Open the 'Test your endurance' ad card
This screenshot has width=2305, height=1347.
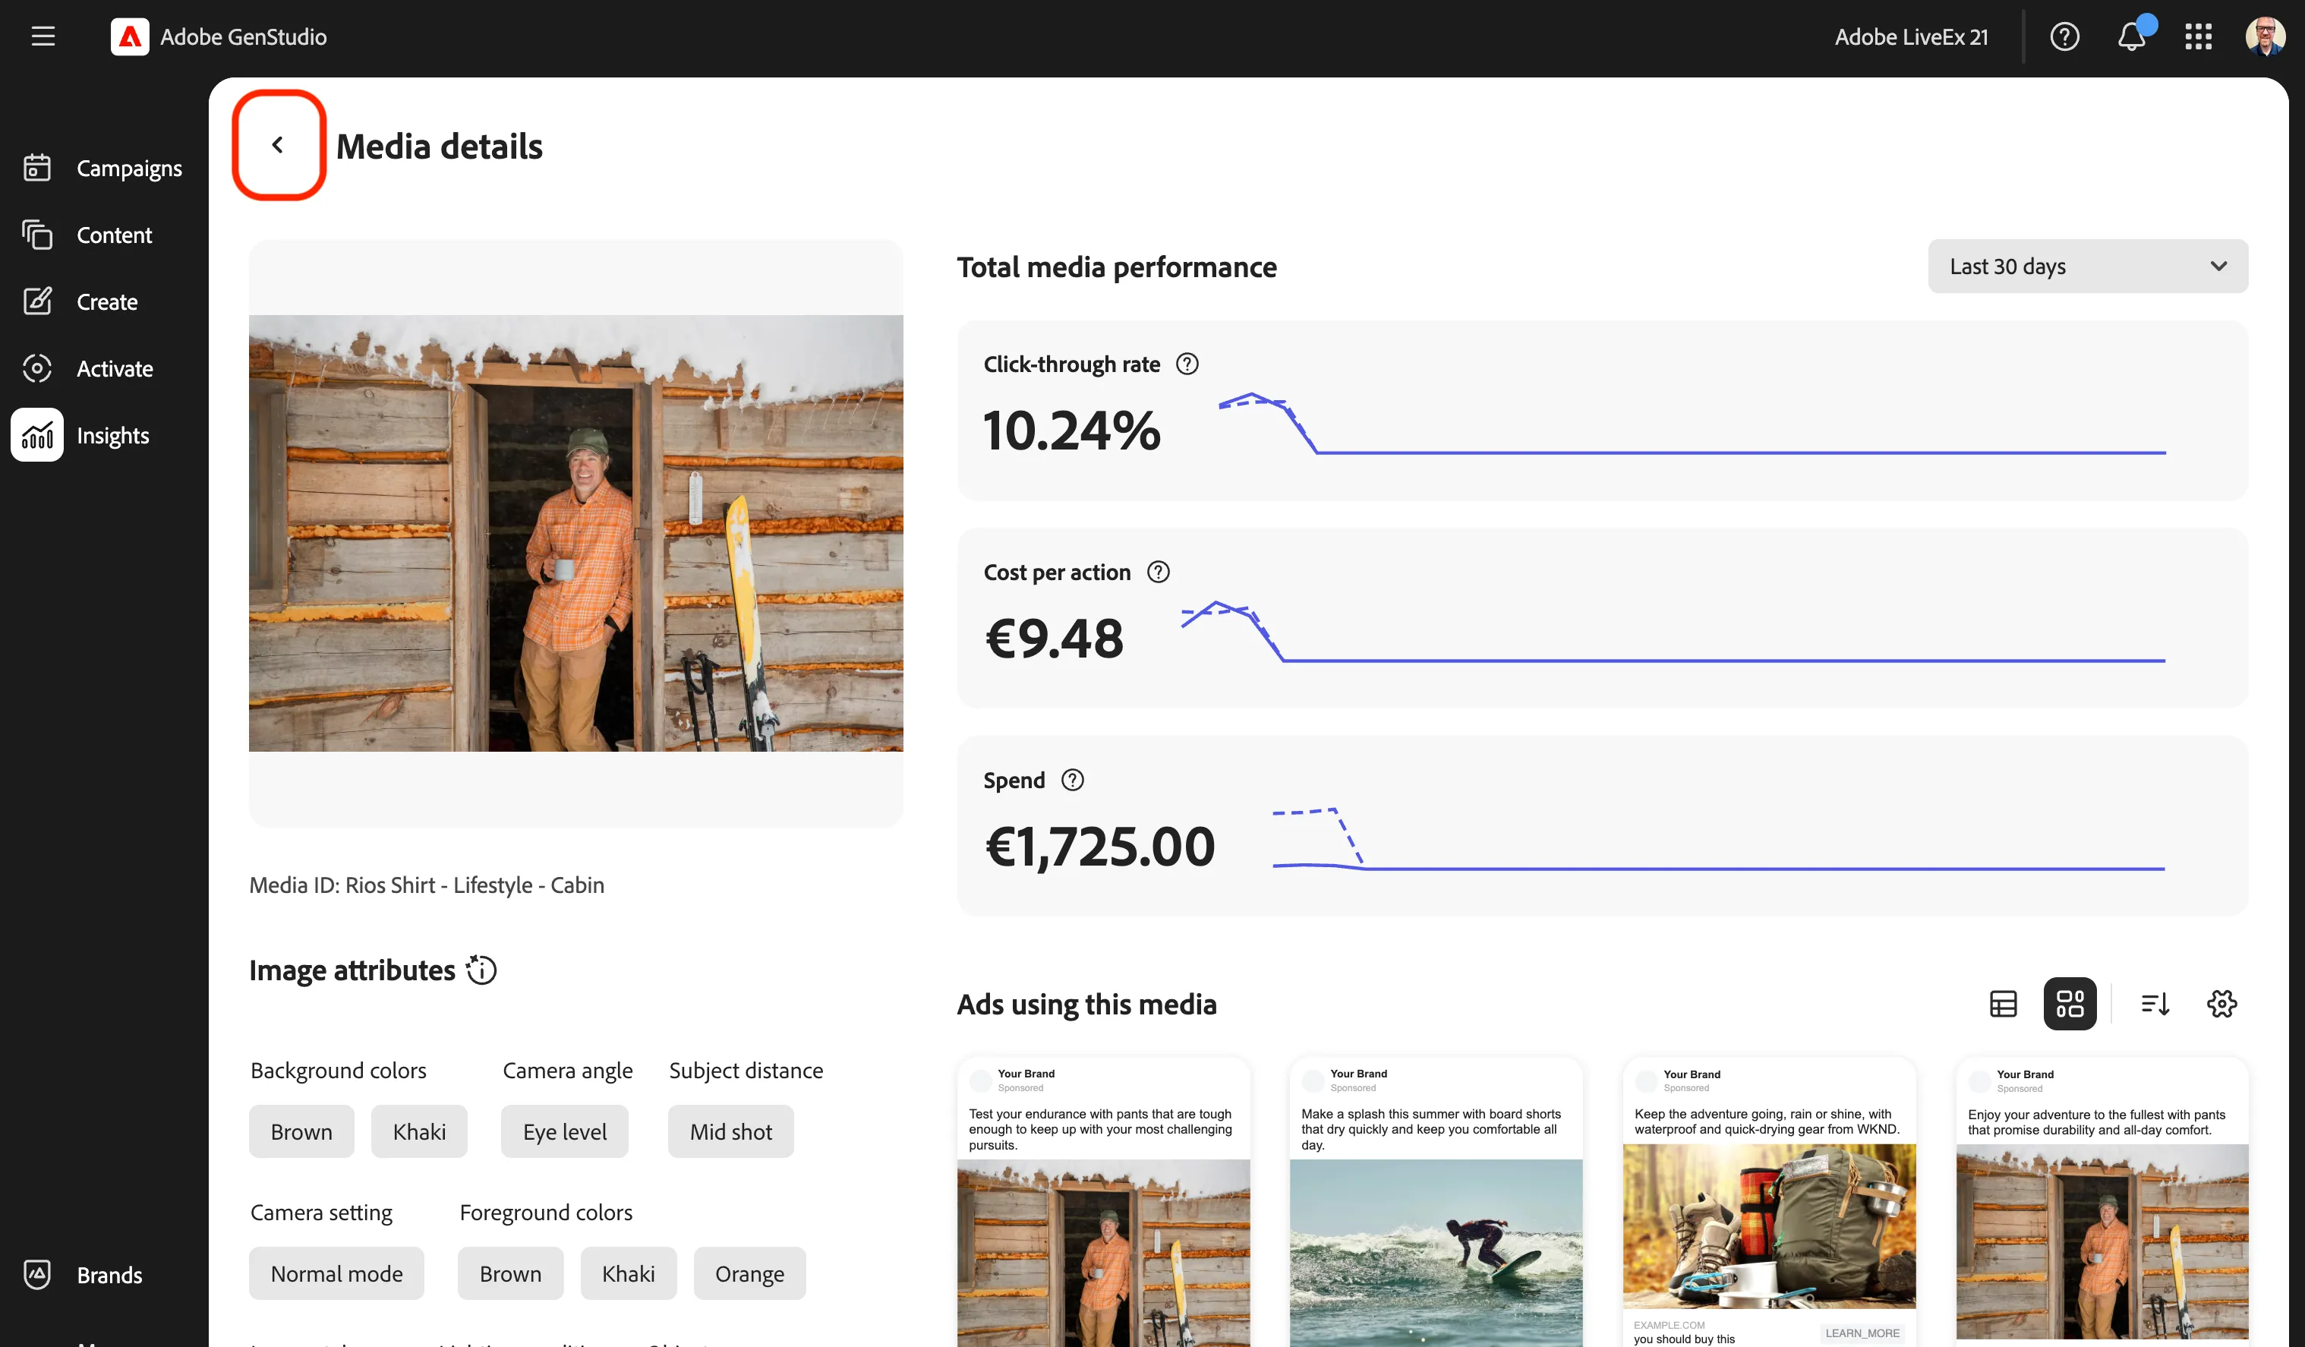[x=1103, y=1203]
